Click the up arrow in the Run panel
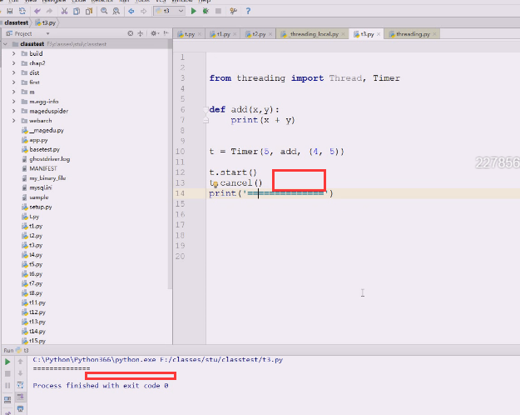520x415 pixels. pos(20,362)
